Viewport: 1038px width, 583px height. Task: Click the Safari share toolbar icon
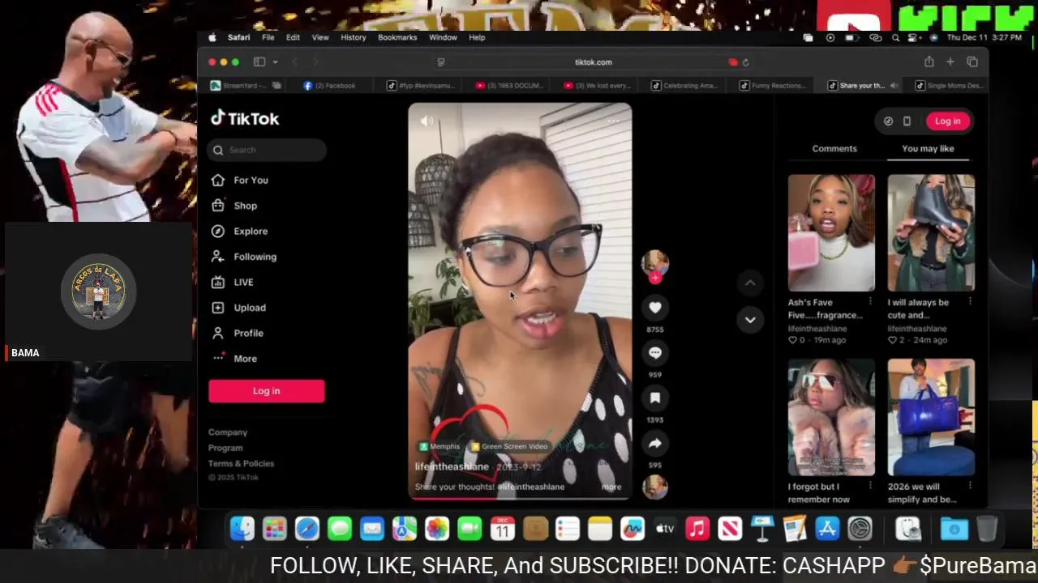pyautogui.click(x=929, y=62)
